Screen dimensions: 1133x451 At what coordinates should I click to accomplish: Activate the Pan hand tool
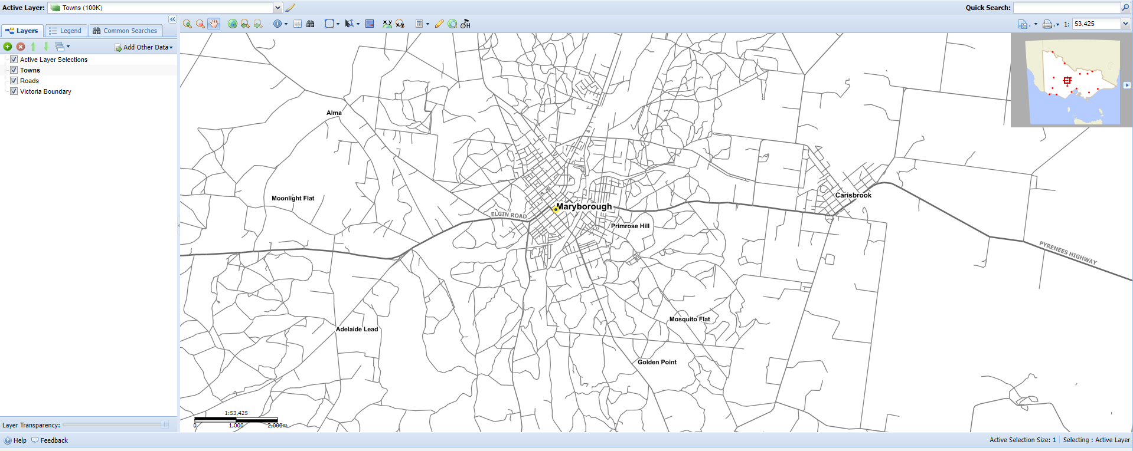(214, 24)
